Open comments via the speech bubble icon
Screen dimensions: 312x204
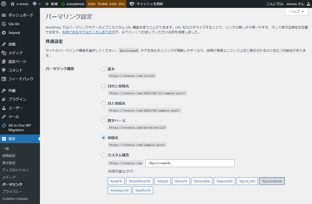35,4
